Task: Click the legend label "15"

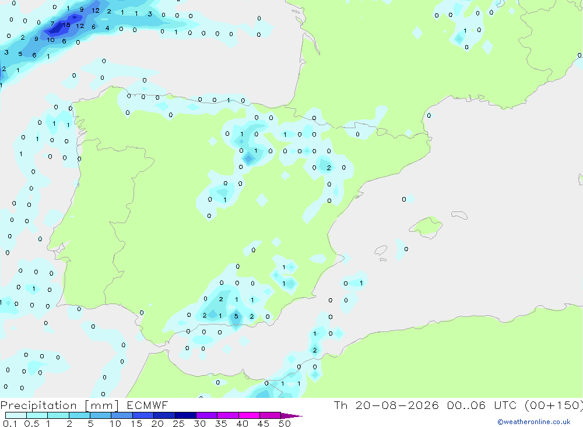Action: pos(136,424)
